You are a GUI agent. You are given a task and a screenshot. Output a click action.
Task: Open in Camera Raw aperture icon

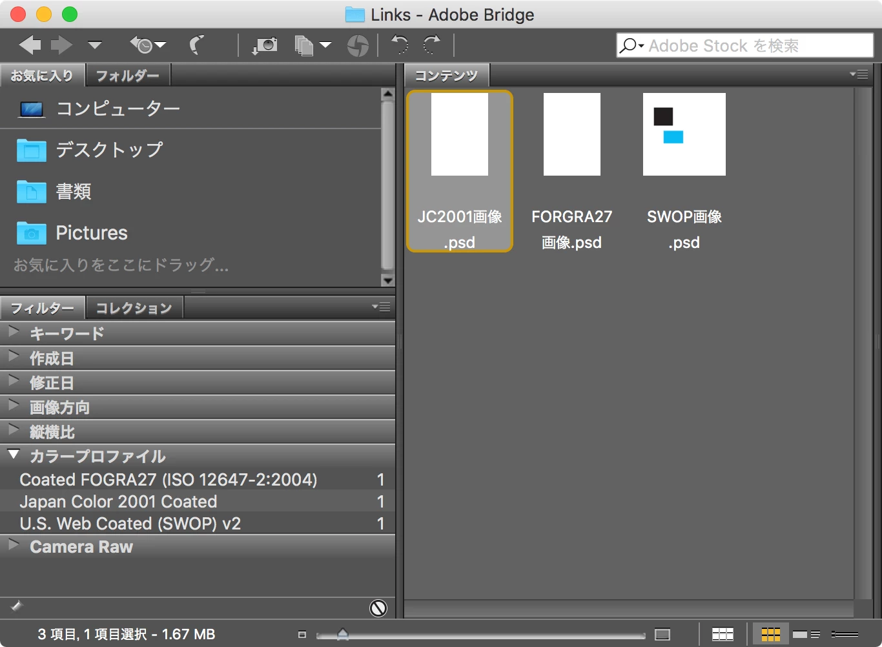point(358,45)
